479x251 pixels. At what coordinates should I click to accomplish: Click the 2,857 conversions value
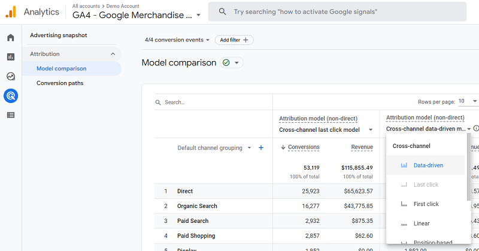point(312,235)
